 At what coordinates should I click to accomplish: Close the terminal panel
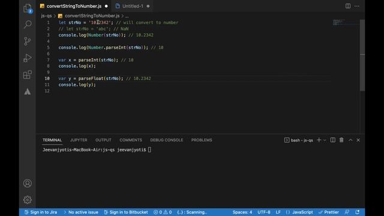358,140
